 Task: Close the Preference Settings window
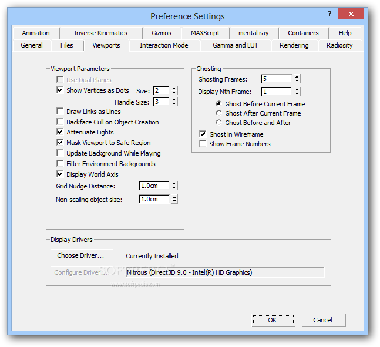click(351, 14)
